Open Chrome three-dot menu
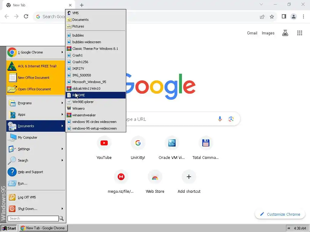This screenshot has height=232, width=310. point(303,17)
